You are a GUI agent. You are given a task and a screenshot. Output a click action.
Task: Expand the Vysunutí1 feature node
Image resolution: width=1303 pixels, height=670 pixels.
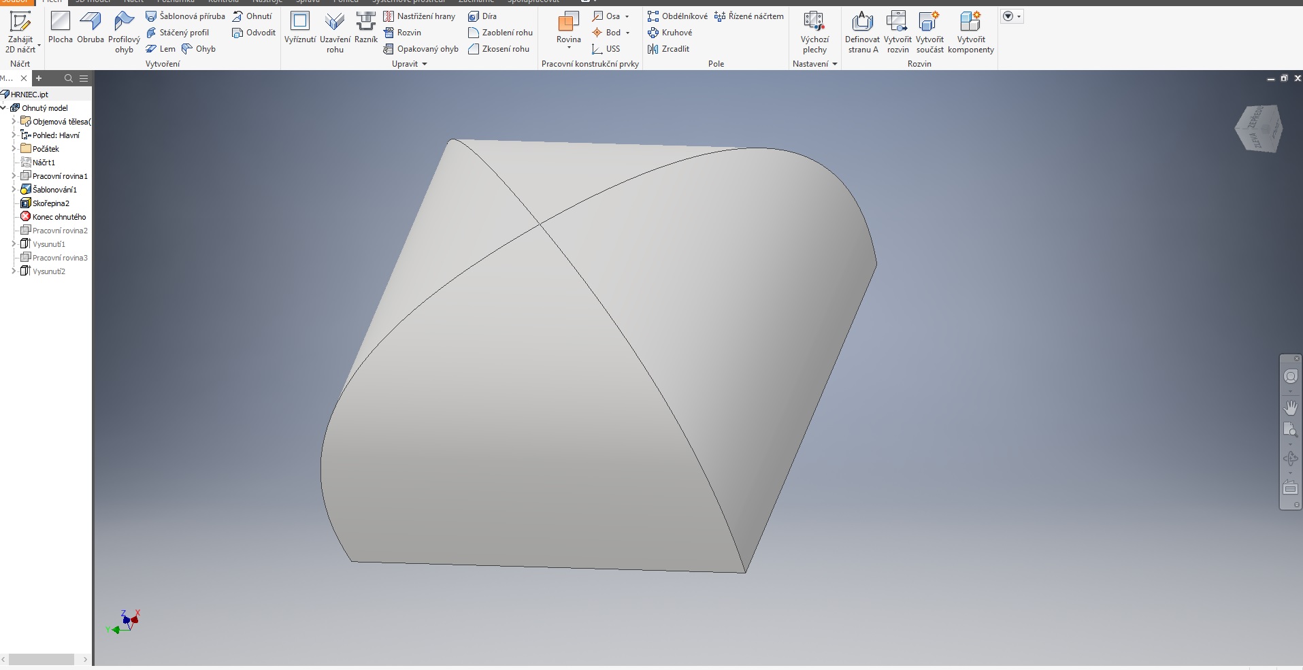(x=14, y=244)
